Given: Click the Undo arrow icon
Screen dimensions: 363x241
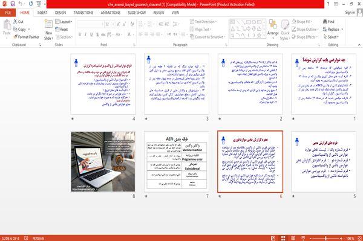Looking at the screenshot, I should point(21,4).
